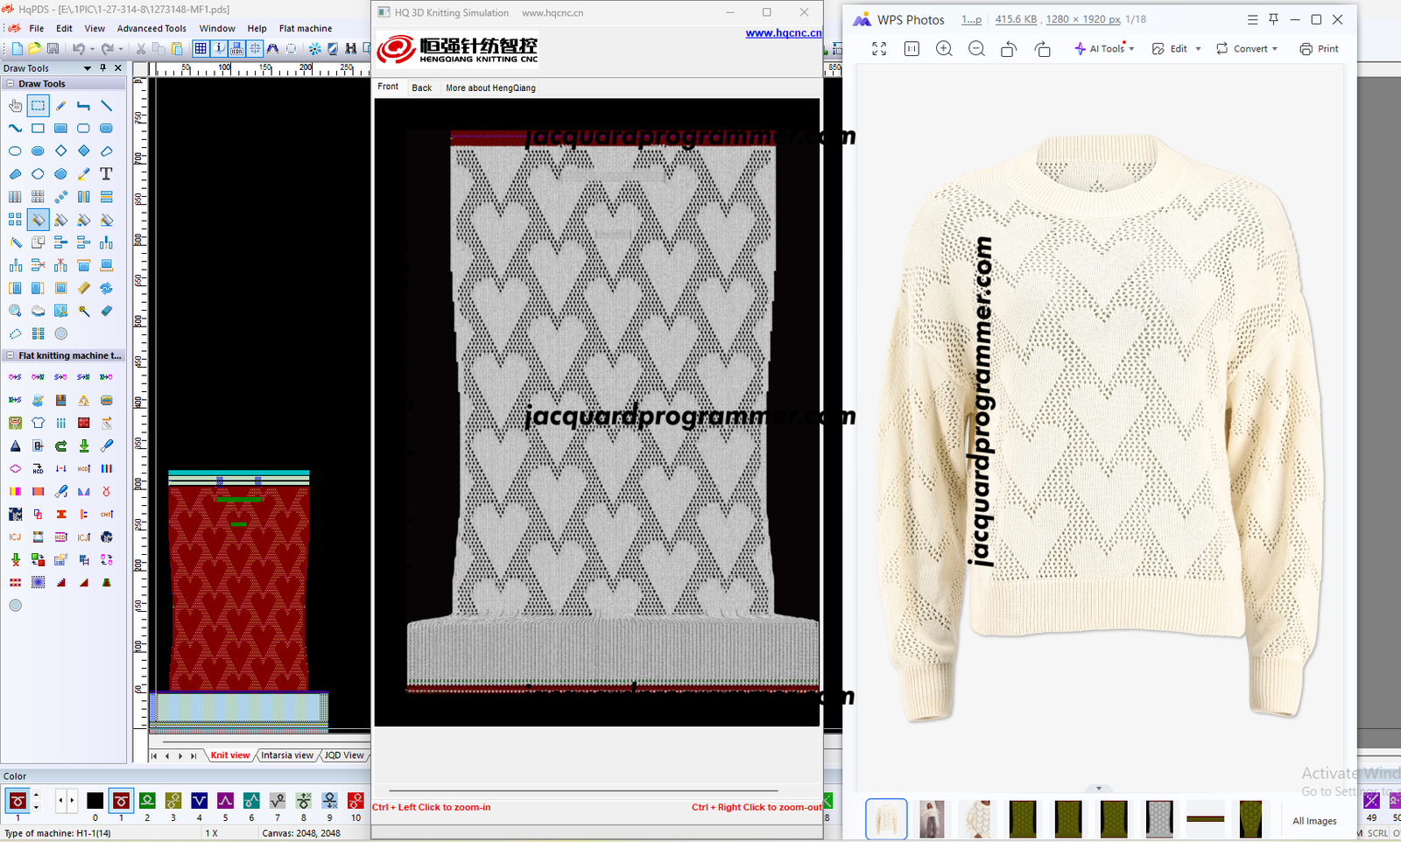Pick the Text tool in Draw Tools
This screenshot has width=1401, height=842.
pos(106,174)
